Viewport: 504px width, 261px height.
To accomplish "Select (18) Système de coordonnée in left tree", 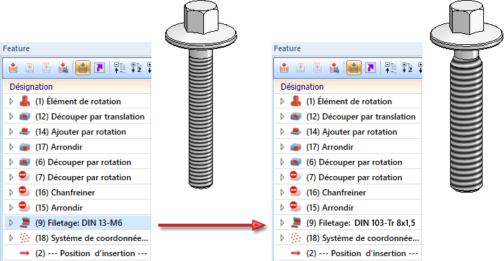I will coord(92,238).
